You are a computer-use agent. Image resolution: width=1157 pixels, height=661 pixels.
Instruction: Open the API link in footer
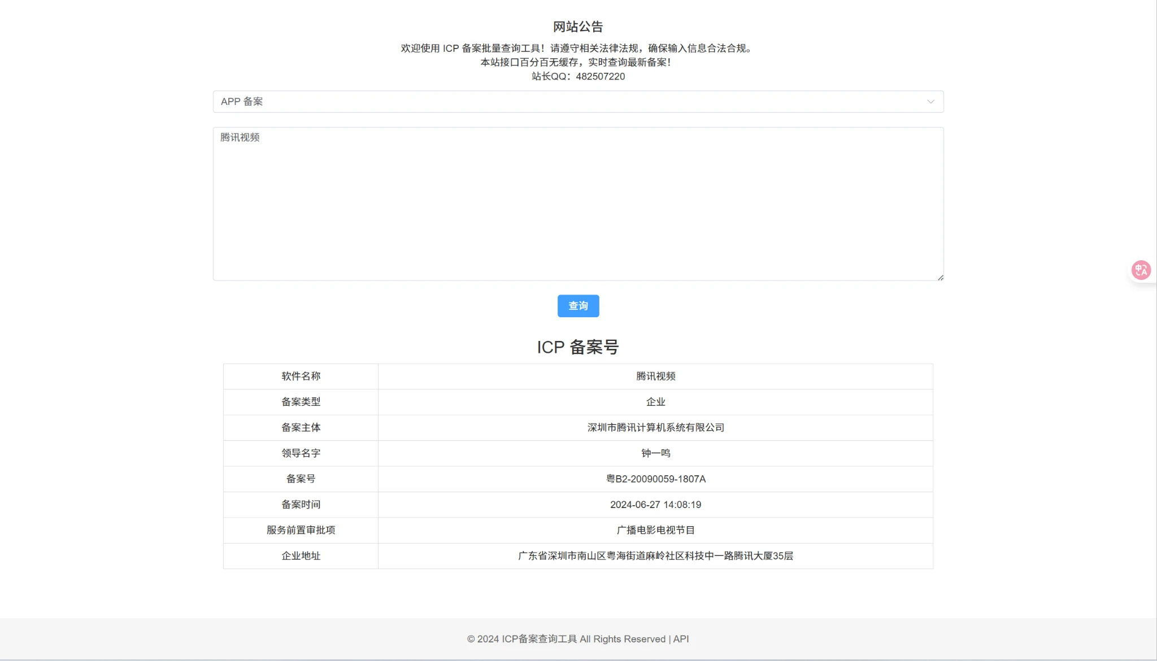tap(681, 639)
